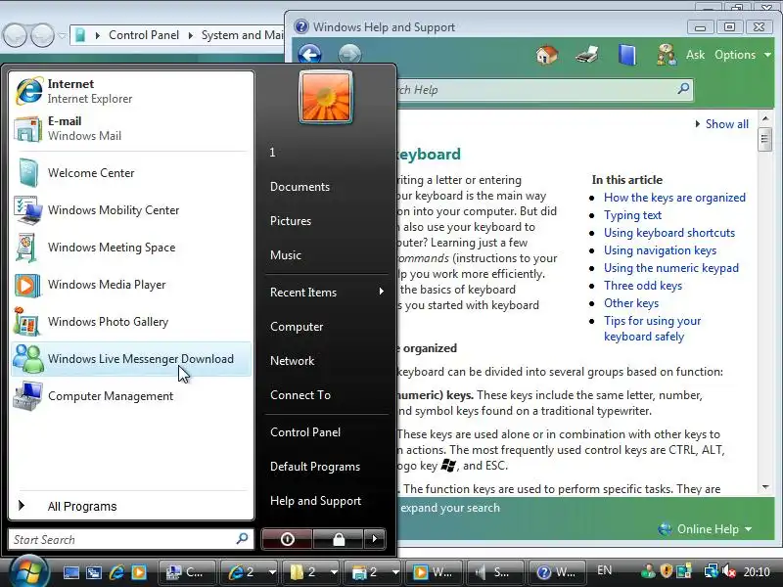Viewport: 783px width, 587px height.
Task: Open Windows Photo Gallery
Action: [x=131, y=322]
